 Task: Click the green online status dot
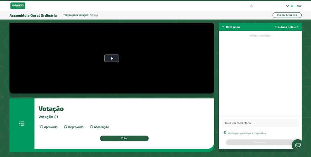coord(292,6)
